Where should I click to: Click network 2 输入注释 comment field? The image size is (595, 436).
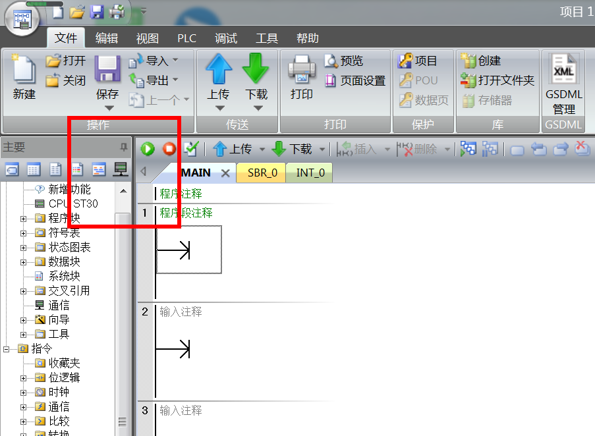181,312
